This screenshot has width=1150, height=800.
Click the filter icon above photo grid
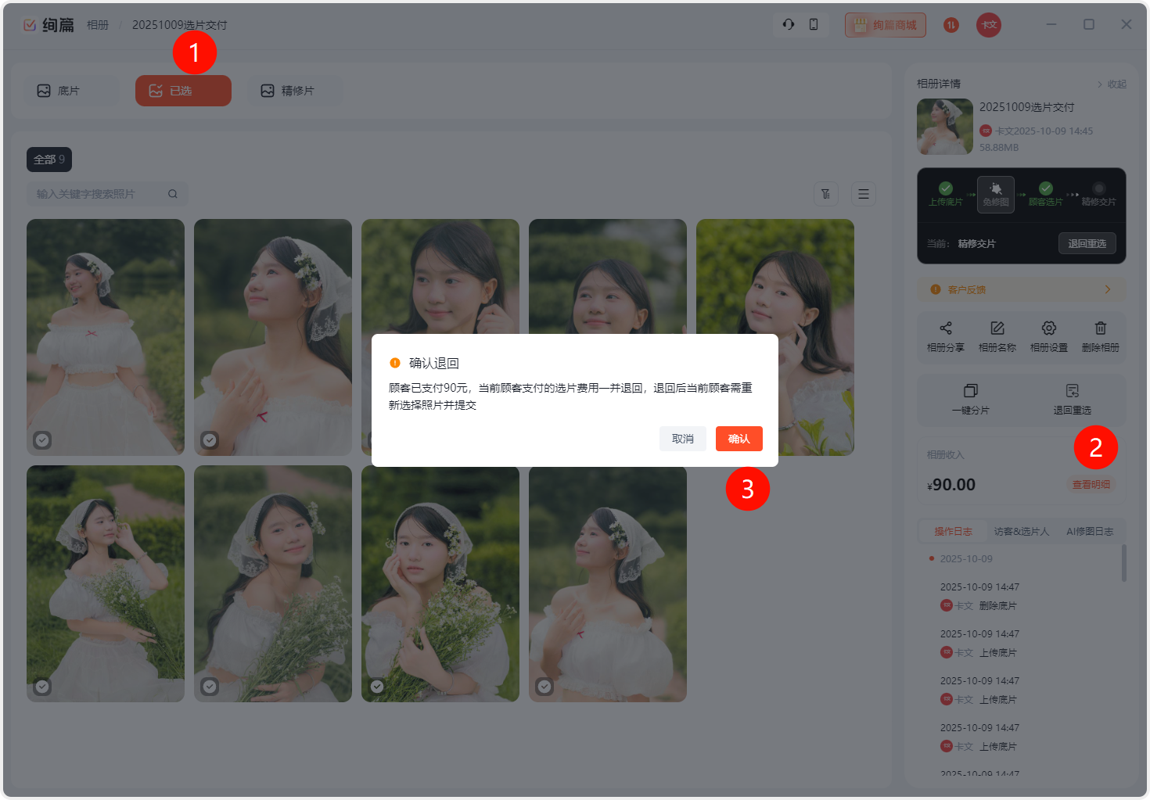(x=826, y=194)
